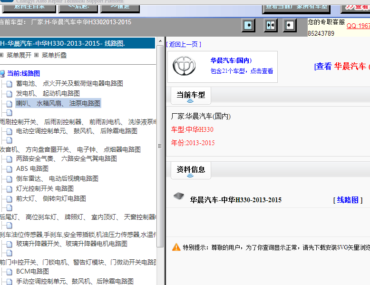Open 玻璃升降器开关、玻璃升降器电机电路图
370x285 pixels.
click(72, 244)
